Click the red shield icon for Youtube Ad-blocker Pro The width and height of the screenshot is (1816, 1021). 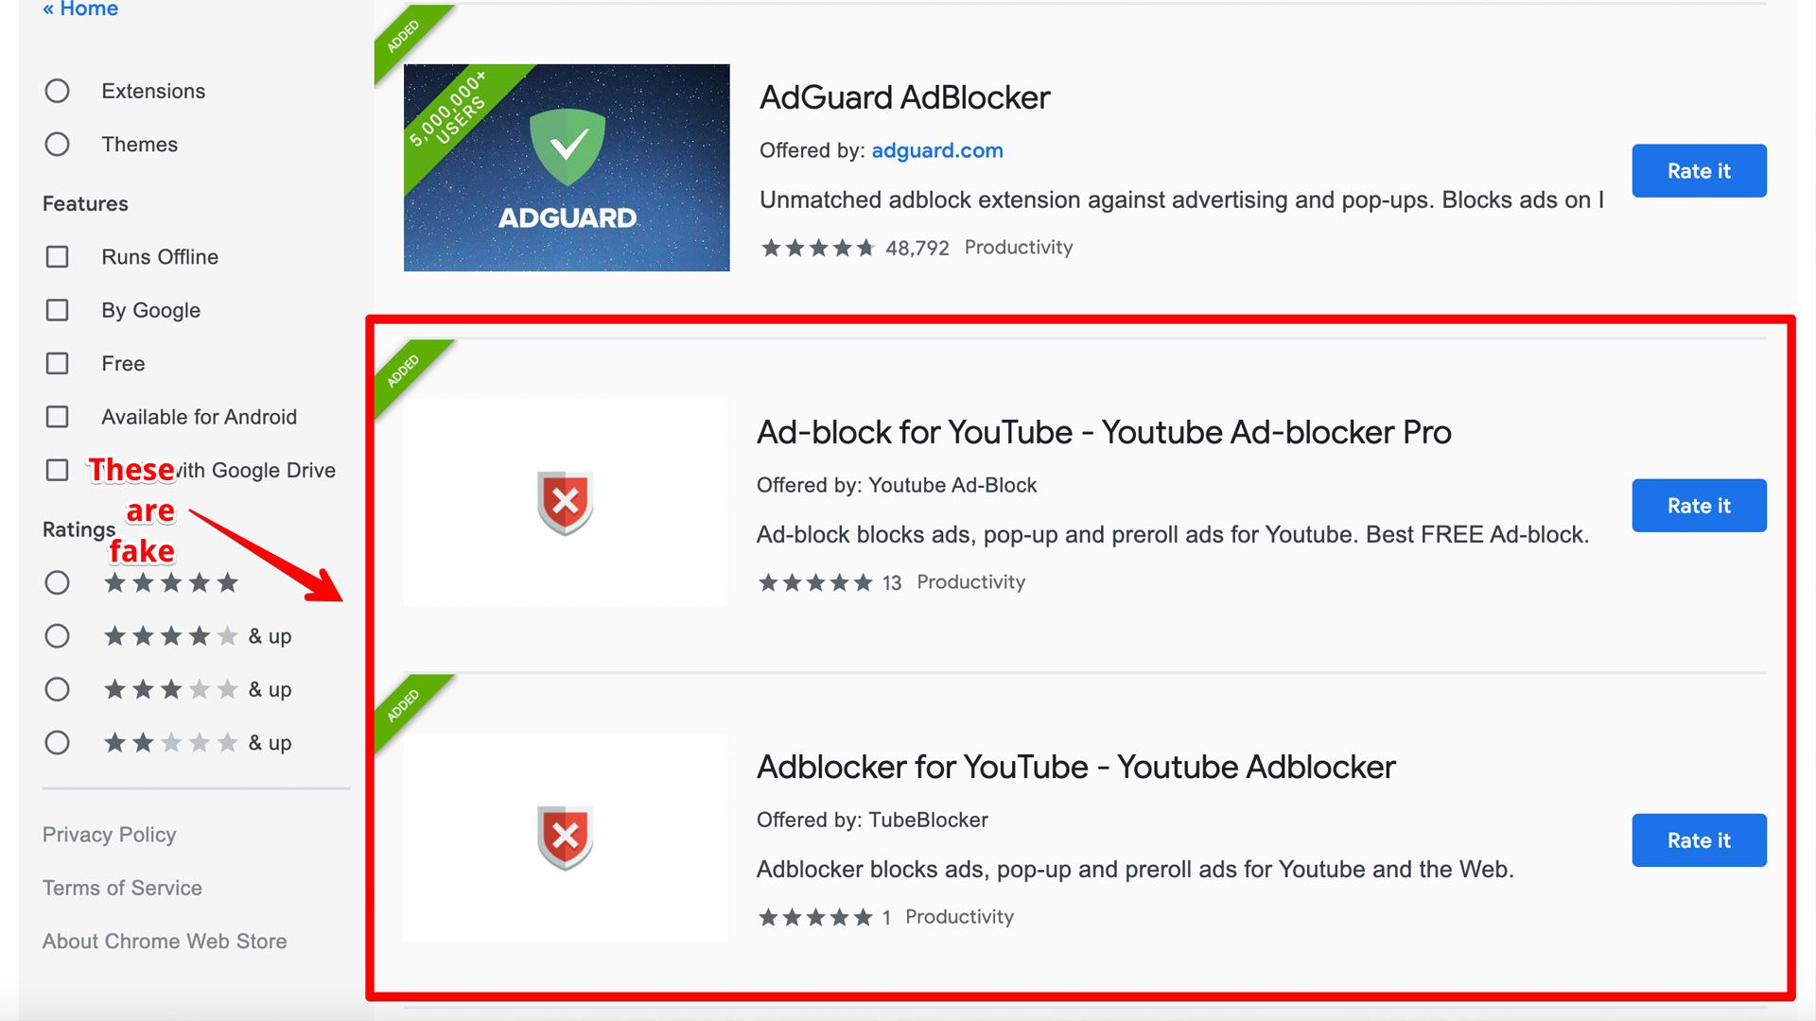pyautogui.click(x=566, y=502)
